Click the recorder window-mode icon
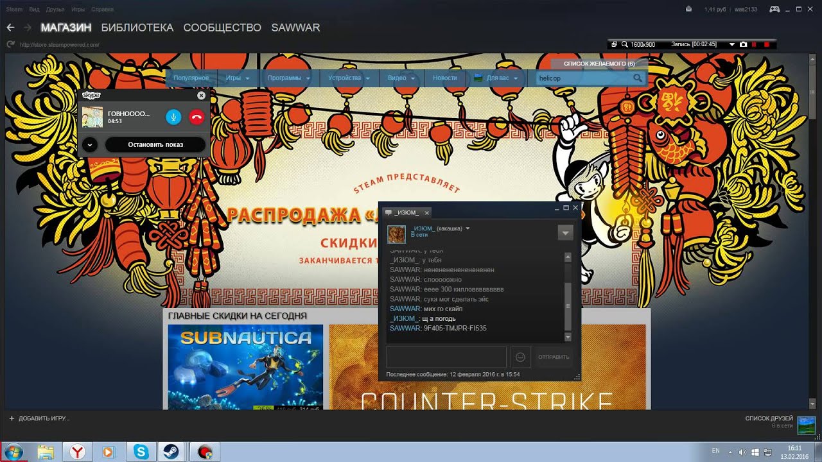 click(615, 44)
